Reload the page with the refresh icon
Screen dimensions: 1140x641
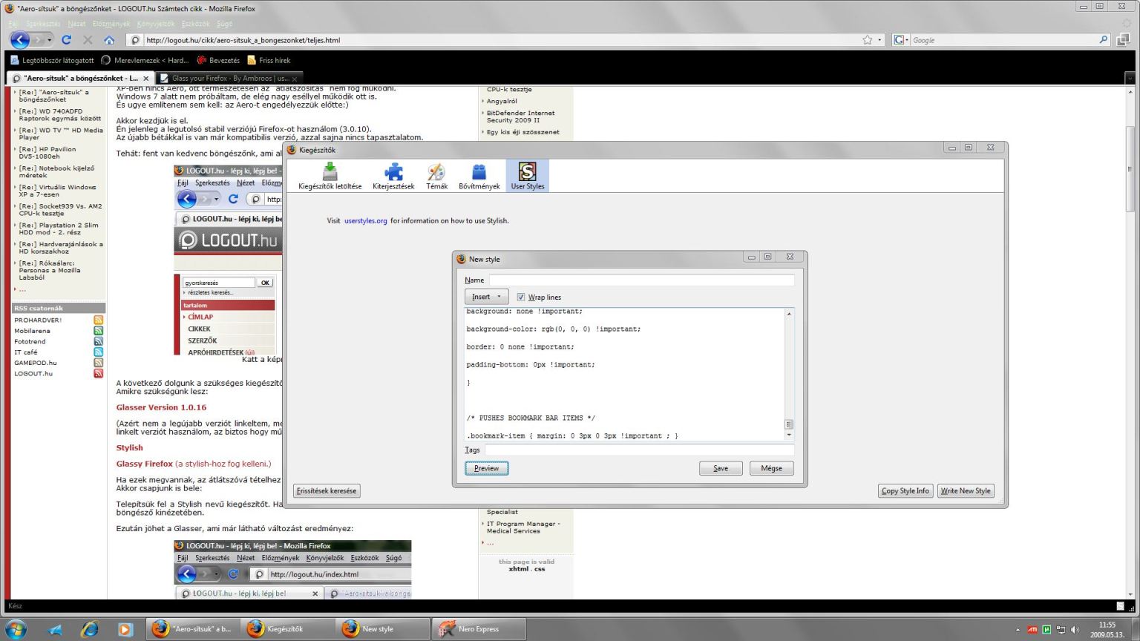[66, 40]
